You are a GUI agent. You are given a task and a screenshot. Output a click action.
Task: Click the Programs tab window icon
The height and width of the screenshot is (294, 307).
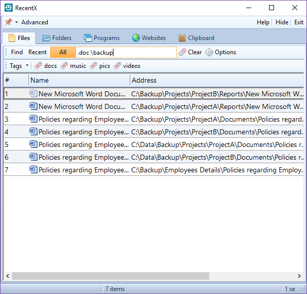pyautogui.click(x=88, y=38)
